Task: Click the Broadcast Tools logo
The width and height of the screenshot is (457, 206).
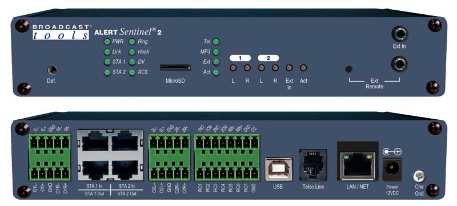Action: click(61, 32)
